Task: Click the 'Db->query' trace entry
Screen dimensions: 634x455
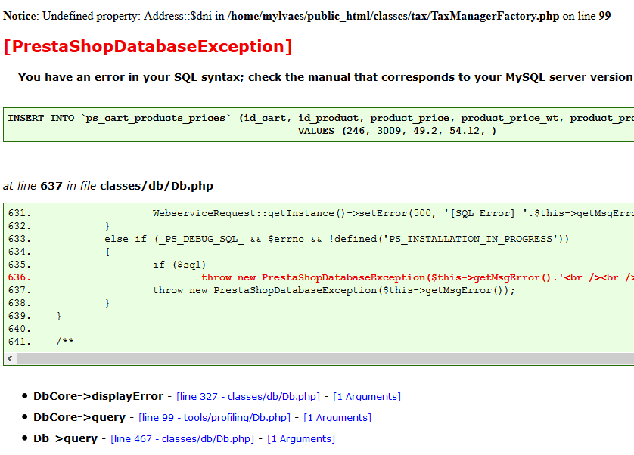Action: [65, 438]
